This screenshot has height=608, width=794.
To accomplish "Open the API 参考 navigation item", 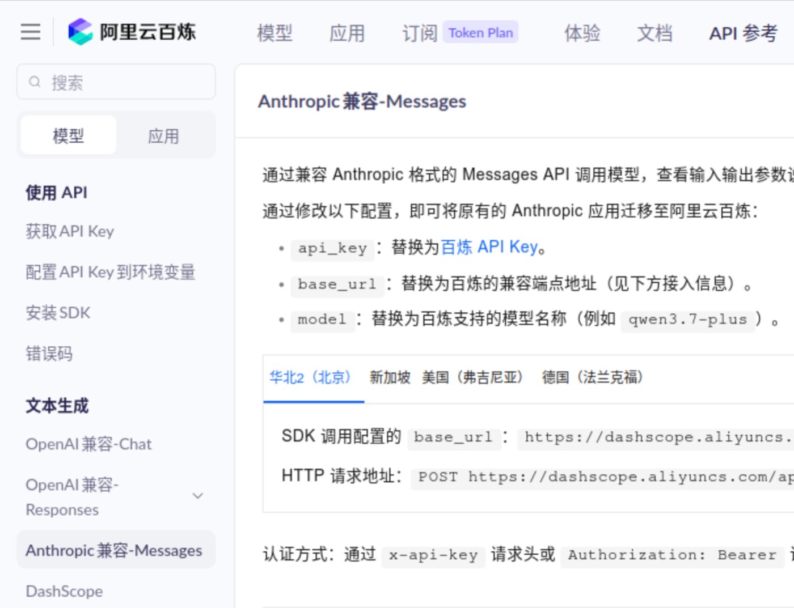I will coord(744,33).
